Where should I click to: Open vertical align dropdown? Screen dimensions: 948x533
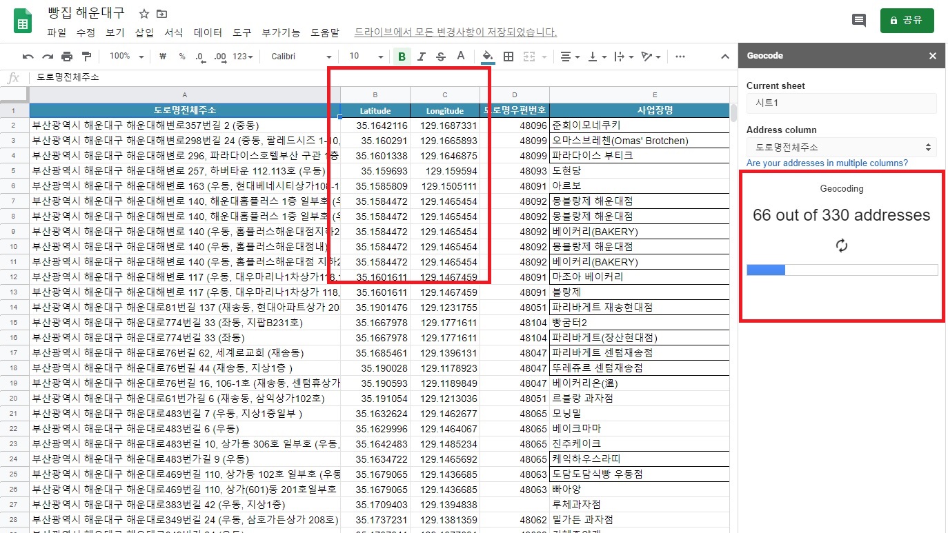coord(596,57)
